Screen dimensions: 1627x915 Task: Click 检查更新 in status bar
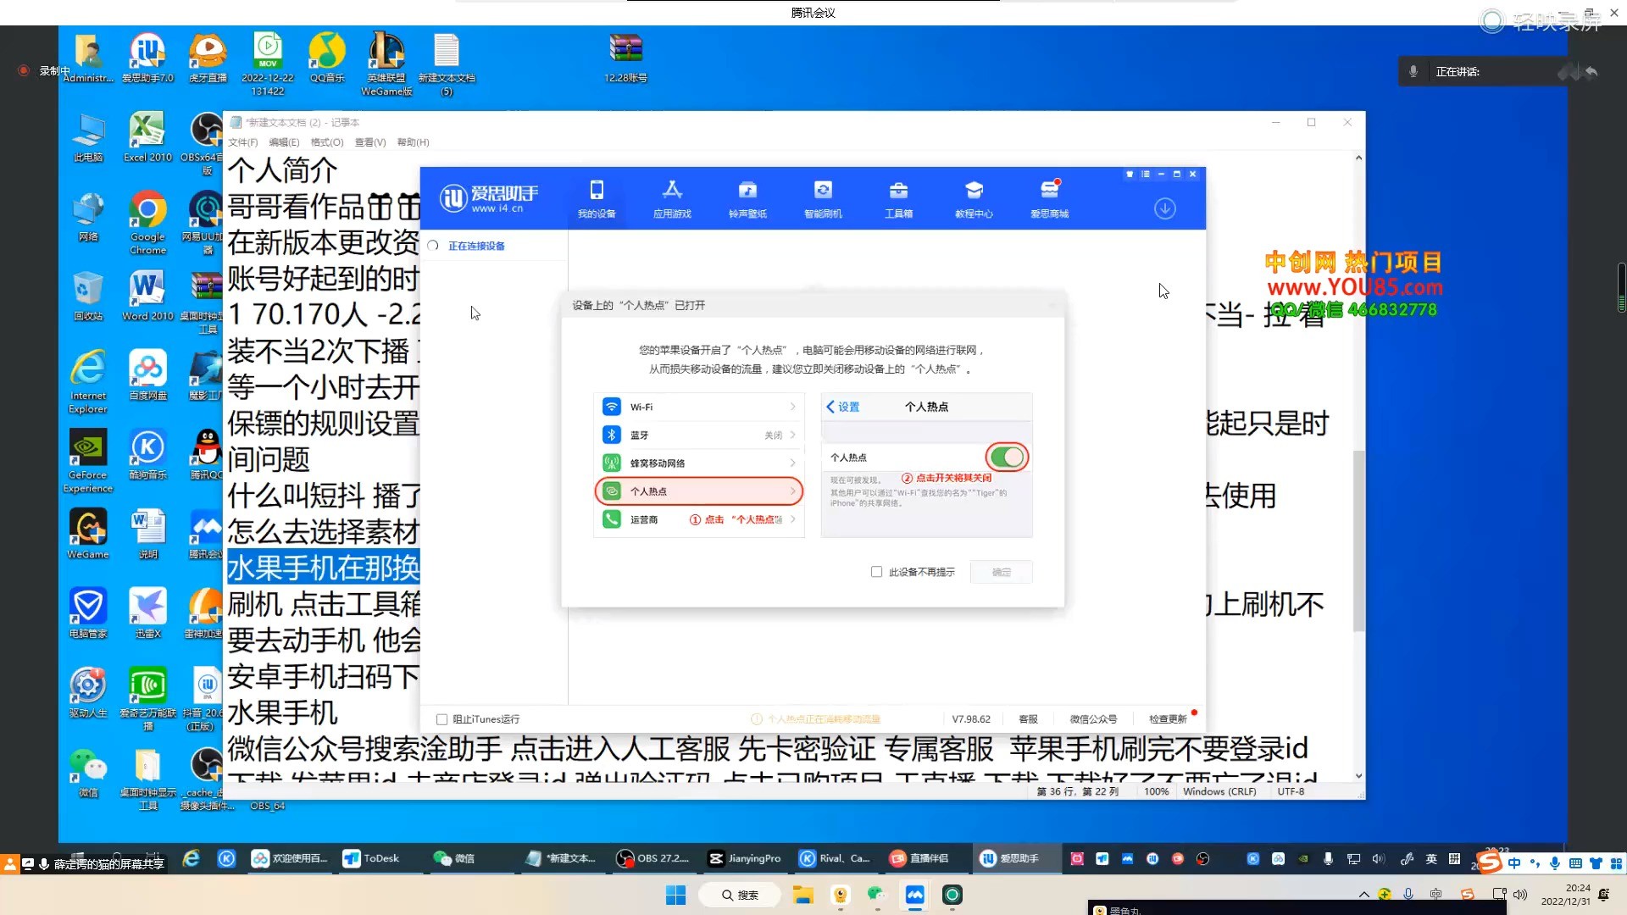pyautogui.click(x=1168, y=719)
